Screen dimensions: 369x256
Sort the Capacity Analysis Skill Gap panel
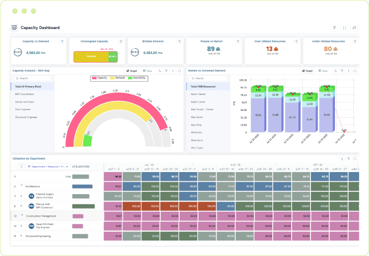160,71
